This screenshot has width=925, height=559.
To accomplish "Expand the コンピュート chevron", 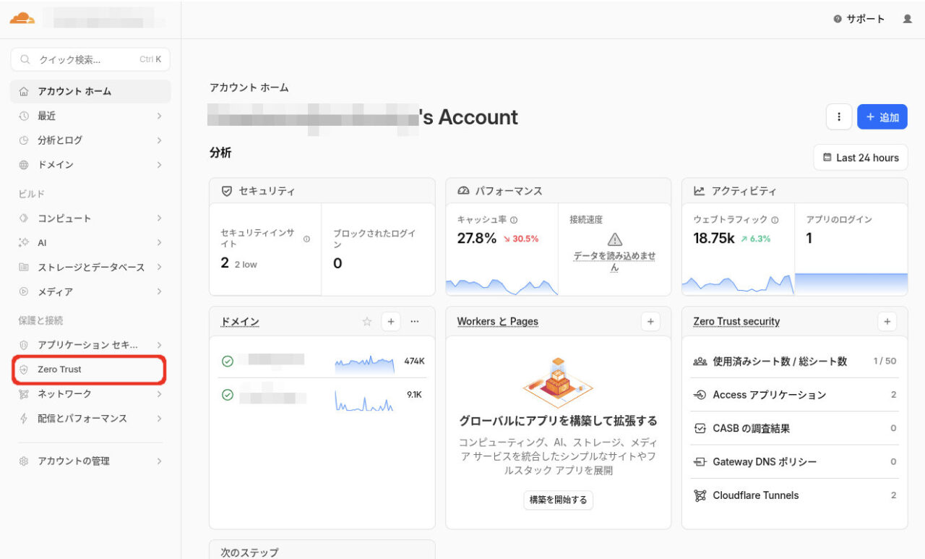I will 159,218.
